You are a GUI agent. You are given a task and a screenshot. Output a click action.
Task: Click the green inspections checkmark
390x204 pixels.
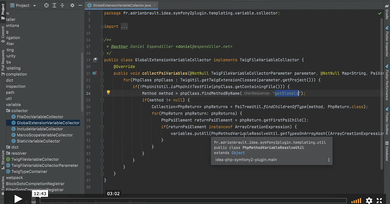click(x=380, y=13)
